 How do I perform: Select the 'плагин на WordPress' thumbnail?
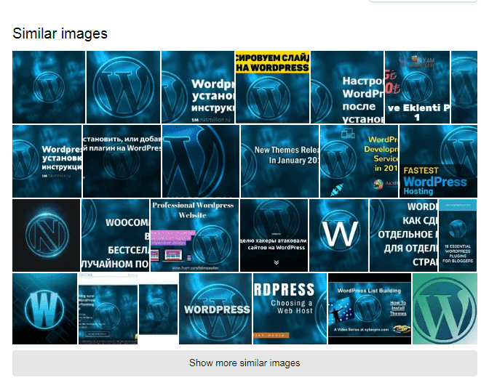122,161
